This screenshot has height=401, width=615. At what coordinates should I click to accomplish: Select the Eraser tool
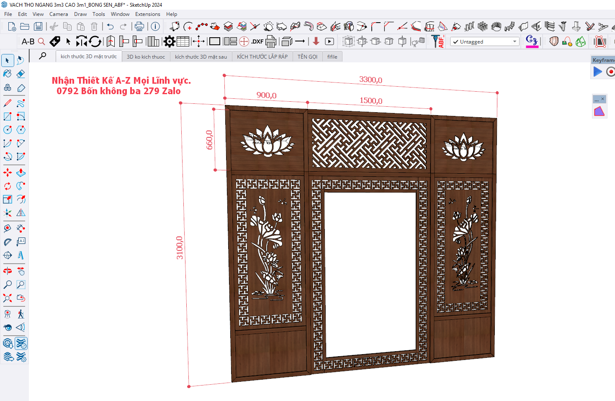coord(21,74)
